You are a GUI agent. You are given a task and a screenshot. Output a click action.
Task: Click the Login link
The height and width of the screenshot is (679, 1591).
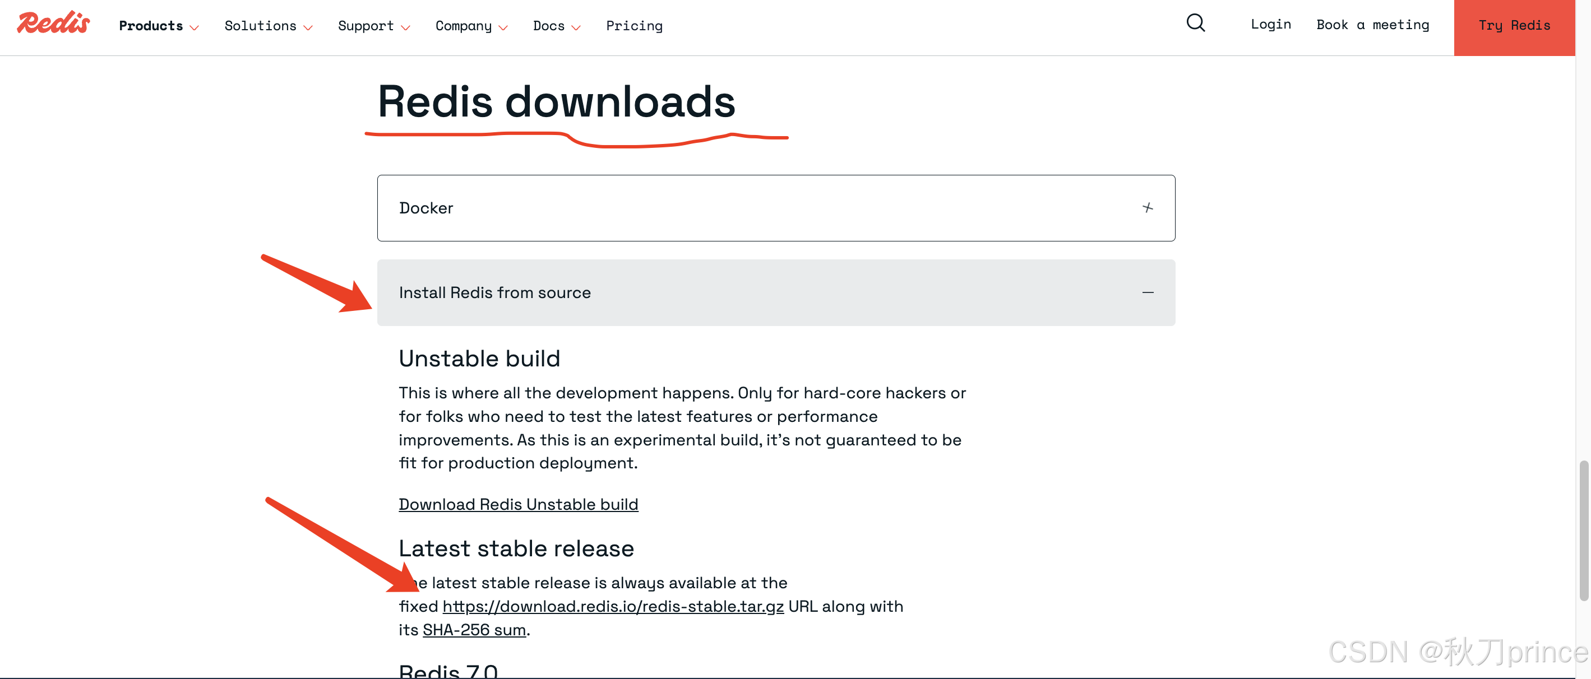coord(1270,25)
